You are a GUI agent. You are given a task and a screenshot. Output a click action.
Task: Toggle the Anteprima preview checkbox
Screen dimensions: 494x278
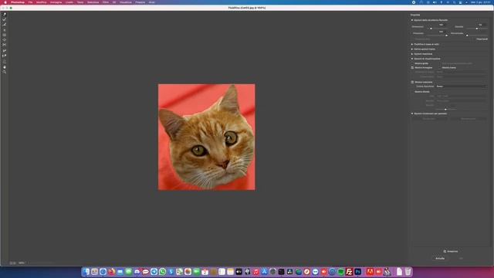445,252
